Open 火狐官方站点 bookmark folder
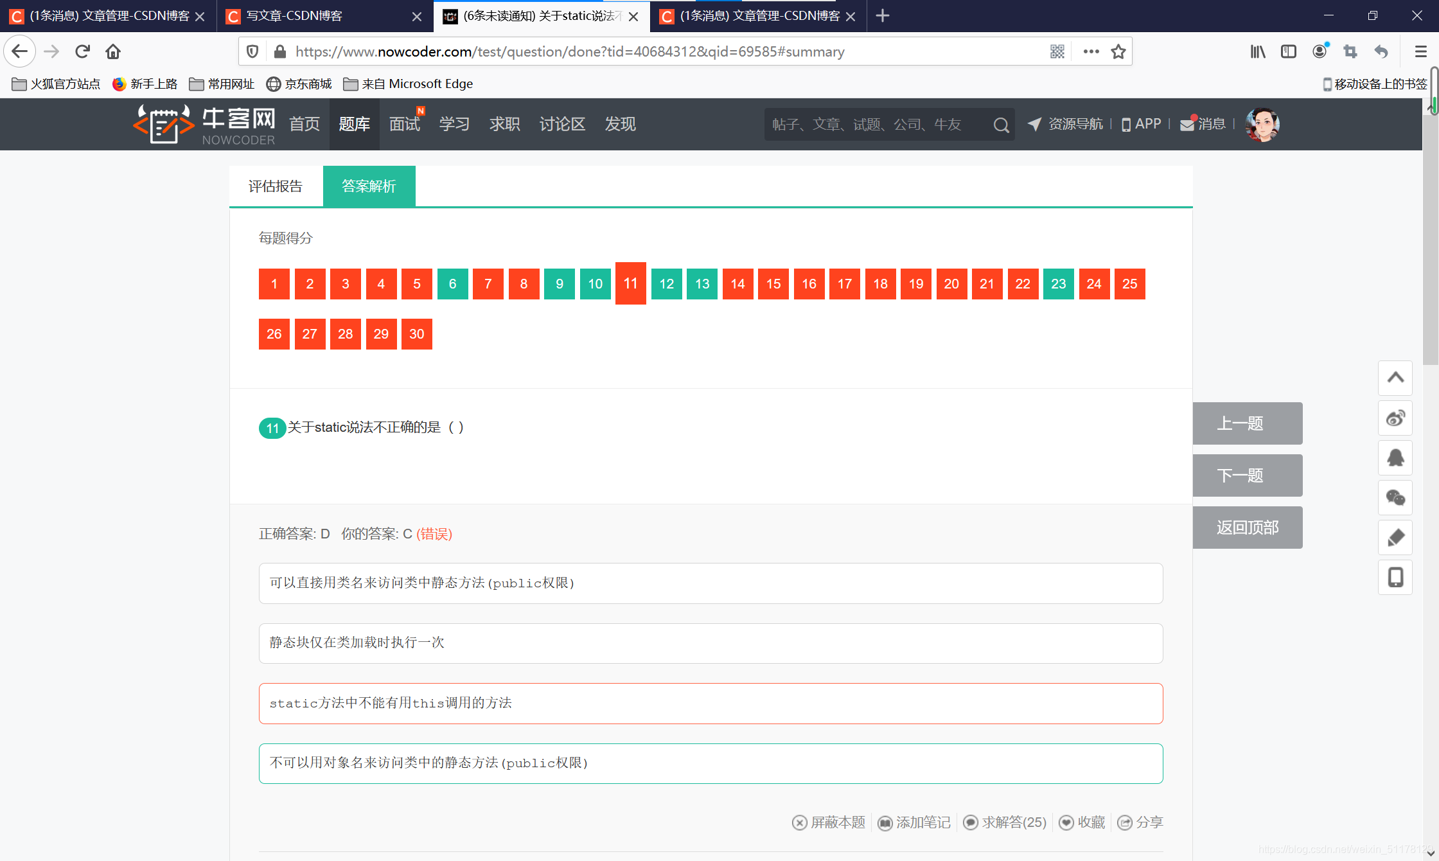 pyautogui.click(x=57, y=84)
